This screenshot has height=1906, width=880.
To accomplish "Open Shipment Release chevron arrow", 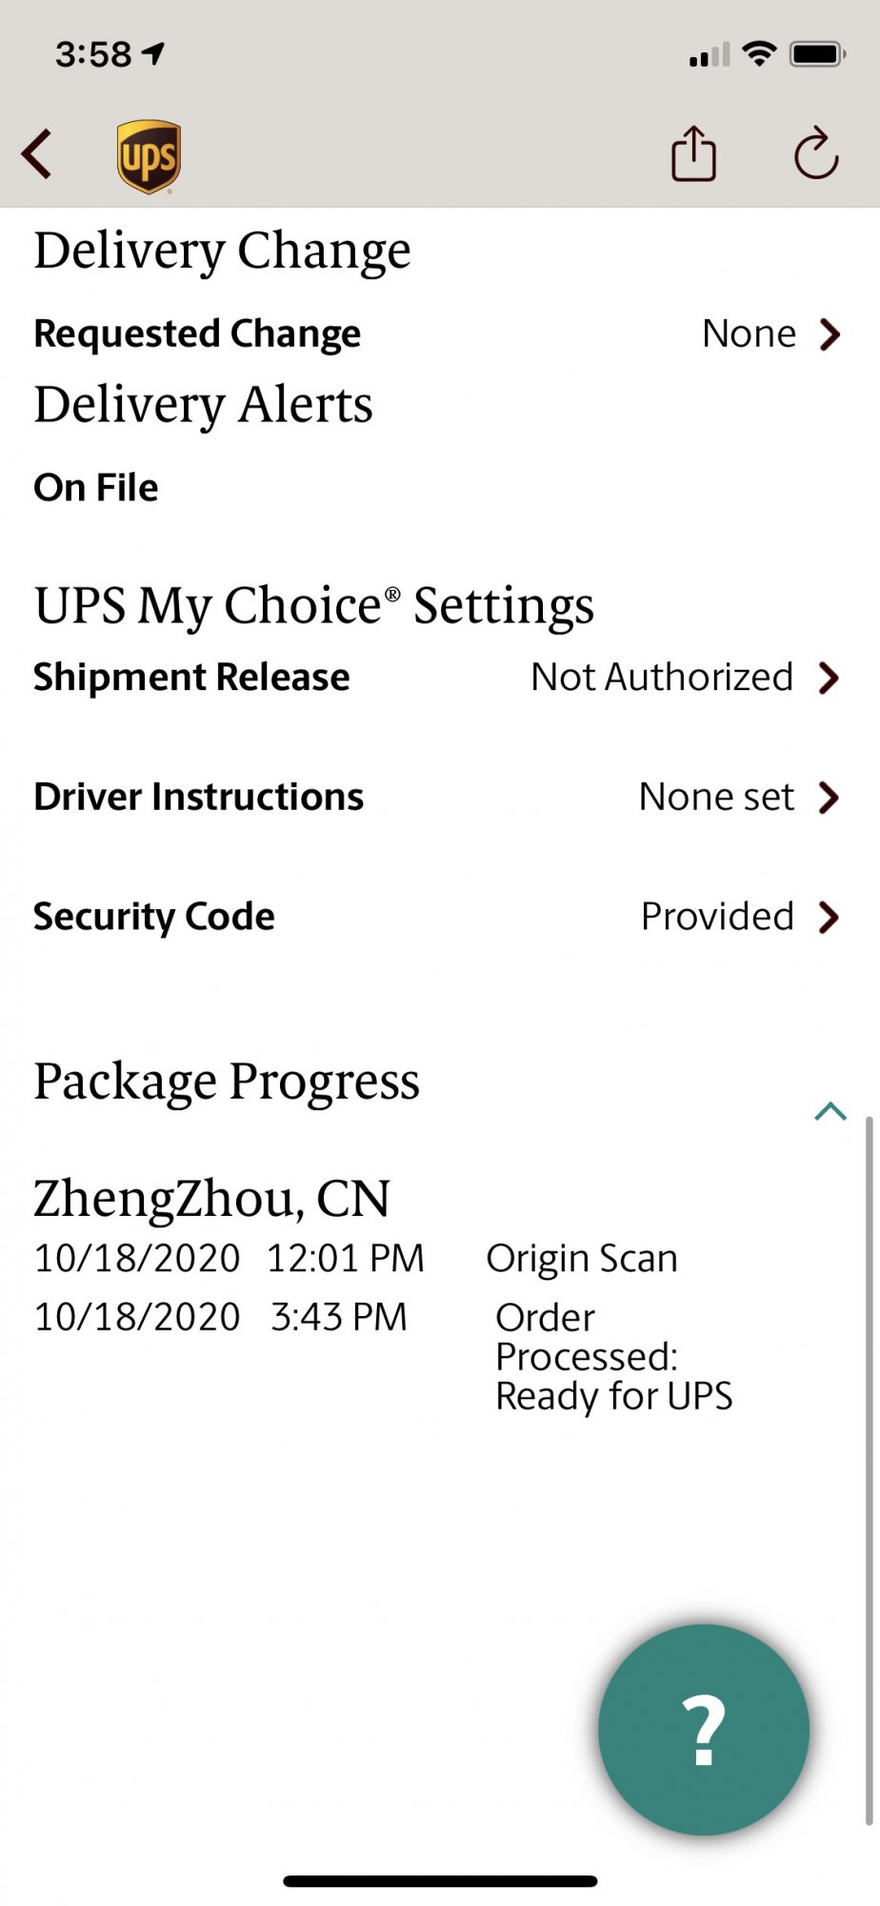I will [830, 678].
